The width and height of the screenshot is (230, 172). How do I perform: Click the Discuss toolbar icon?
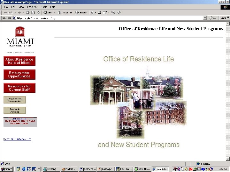[x=113, y=12]
